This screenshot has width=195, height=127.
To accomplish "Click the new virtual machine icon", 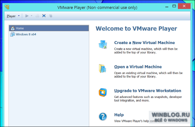I will [103, 44].
